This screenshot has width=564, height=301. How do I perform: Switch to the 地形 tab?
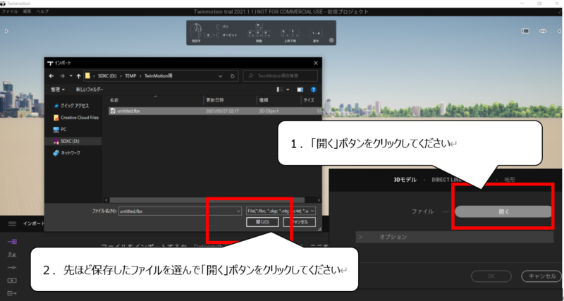[510, 180]
